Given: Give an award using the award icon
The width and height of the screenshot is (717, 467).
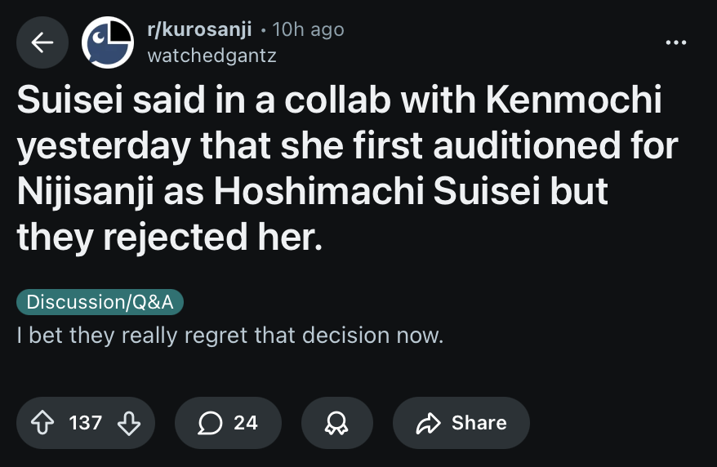Looking at the screenshot, I should point(336,422).
